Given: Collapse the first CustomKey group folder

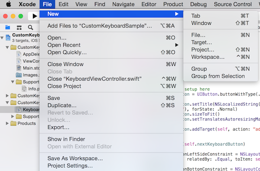Looking at the screenshot, I should pyautogui.click(x=7, y=47).
